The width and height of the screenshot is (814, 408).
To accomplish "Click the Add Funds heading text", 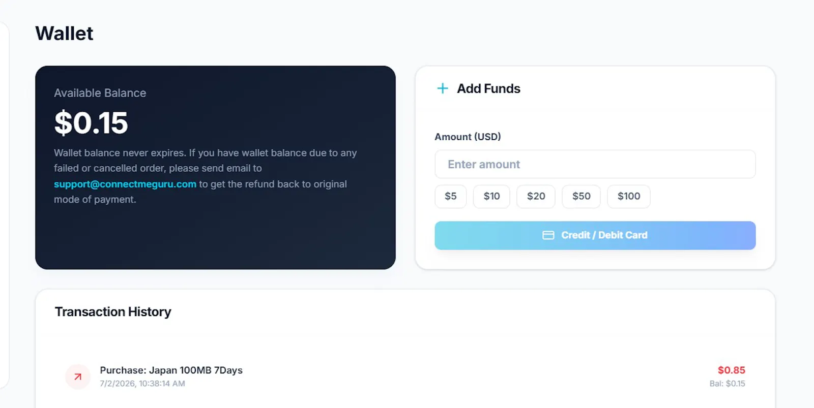I will coord(488,88).
